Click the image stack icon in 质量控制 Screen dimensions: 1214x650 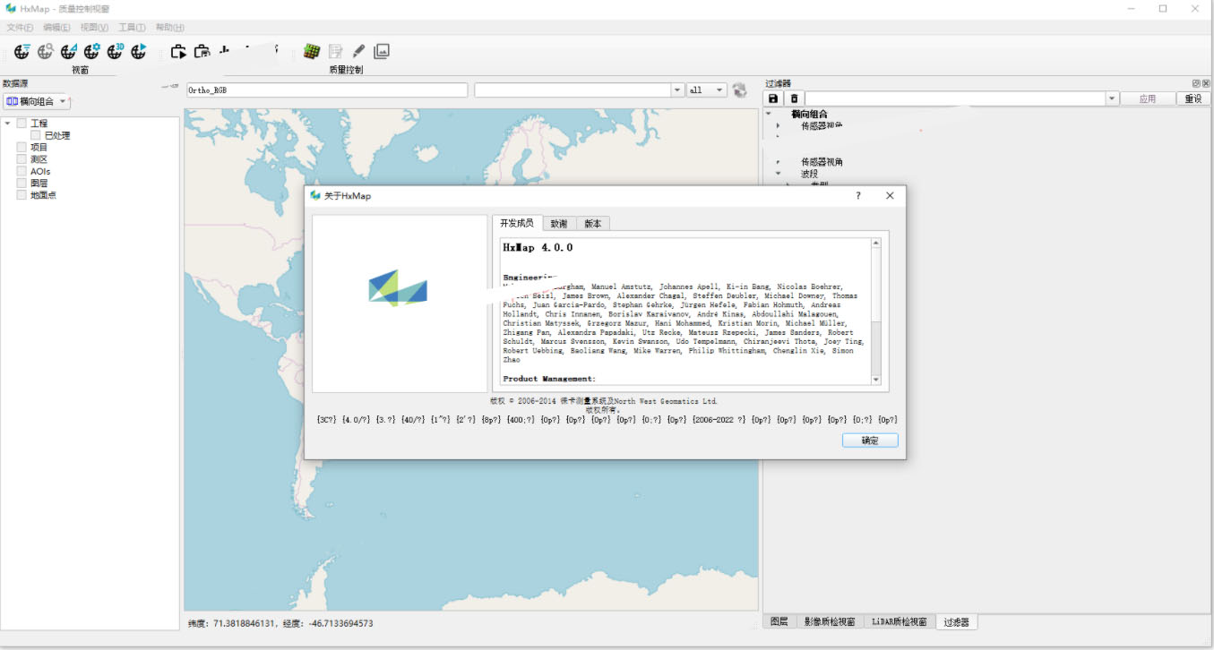(x=382, y=52)
